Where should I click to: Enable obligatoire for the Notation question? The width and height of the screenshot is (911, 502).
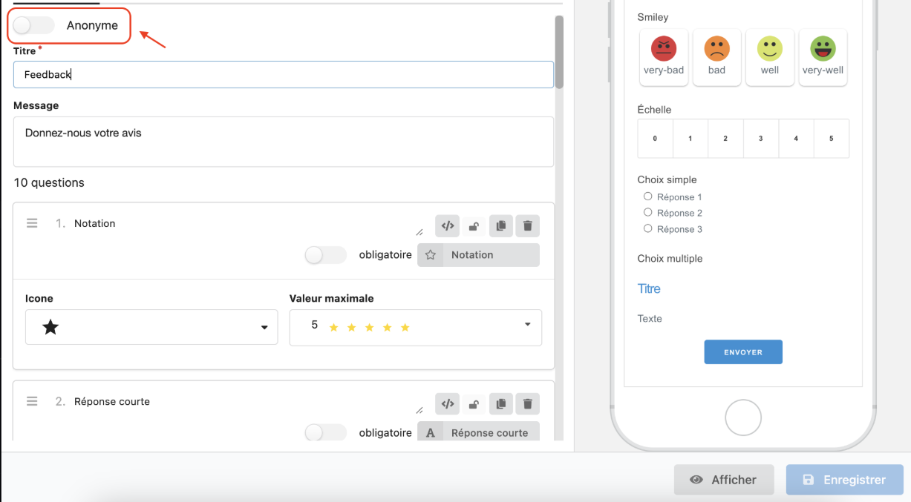(x=325, y=255)
